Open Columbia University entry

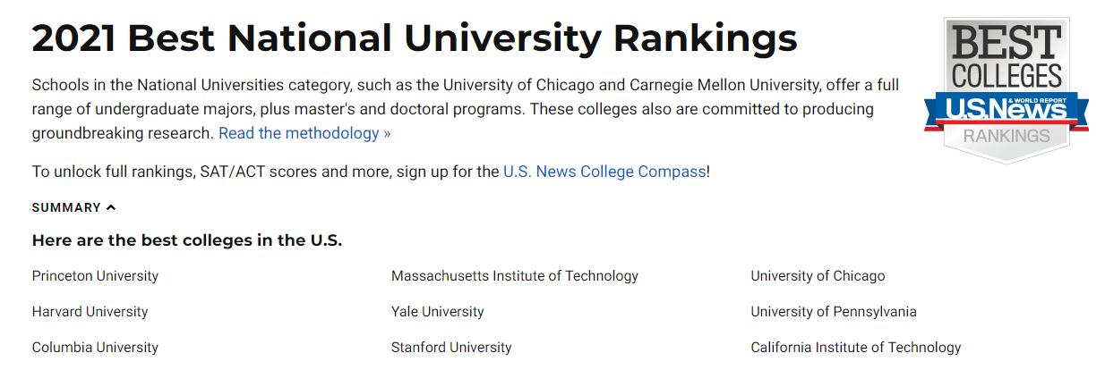[x=95, y=348]
